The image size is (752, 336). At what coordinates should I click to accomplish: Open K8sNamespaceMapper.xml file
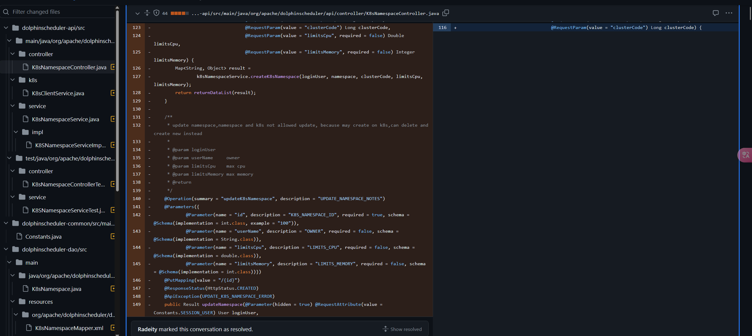[x=69, y=328]
